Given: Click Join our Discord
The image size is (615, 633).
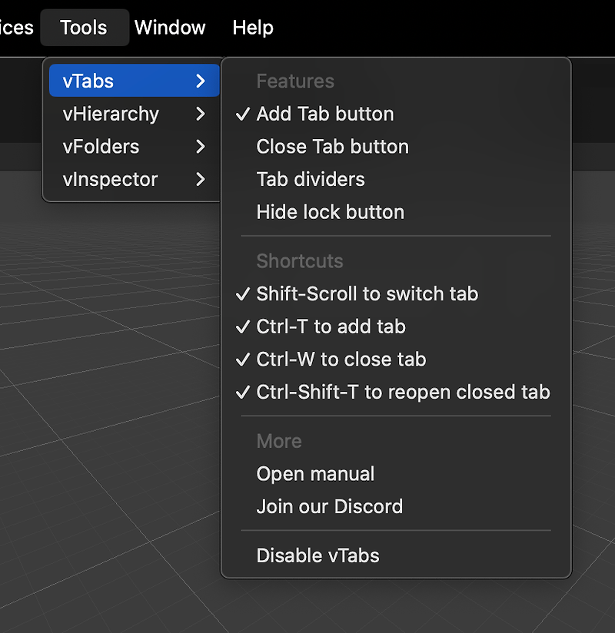Looking at the screenshot, I should tap(396, 507).
